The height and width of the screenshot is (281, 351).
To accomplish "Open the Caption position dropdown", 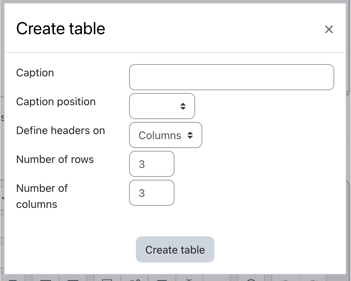I will point(162,106).
